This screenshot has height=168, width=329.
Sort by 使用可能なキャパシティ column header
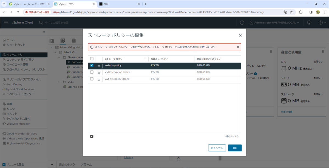(209, 59)
